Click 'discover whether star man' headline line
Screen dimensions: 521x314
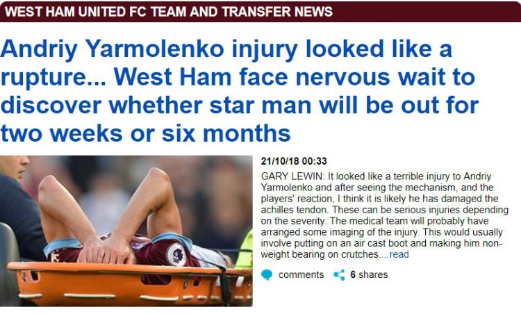click(x=156, y=105)
